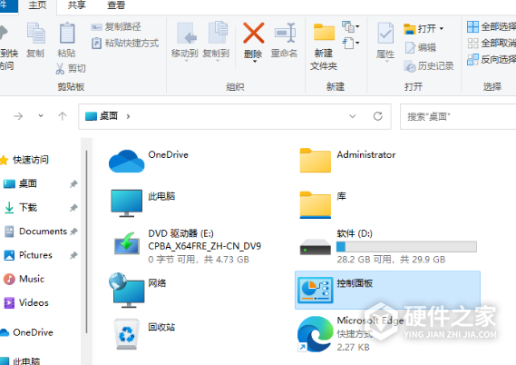This screenshot has height=365, width=516.
Task: Click the search box 搜索"桌面"
Action: click(458, 116)
